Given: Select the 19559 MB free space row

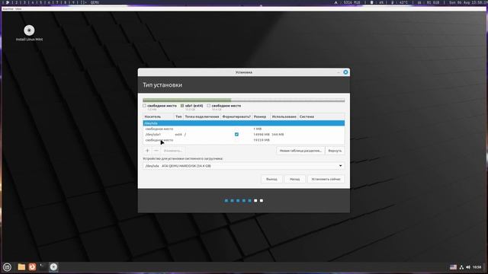Looking at the screenshot, I should coord(244,140).
